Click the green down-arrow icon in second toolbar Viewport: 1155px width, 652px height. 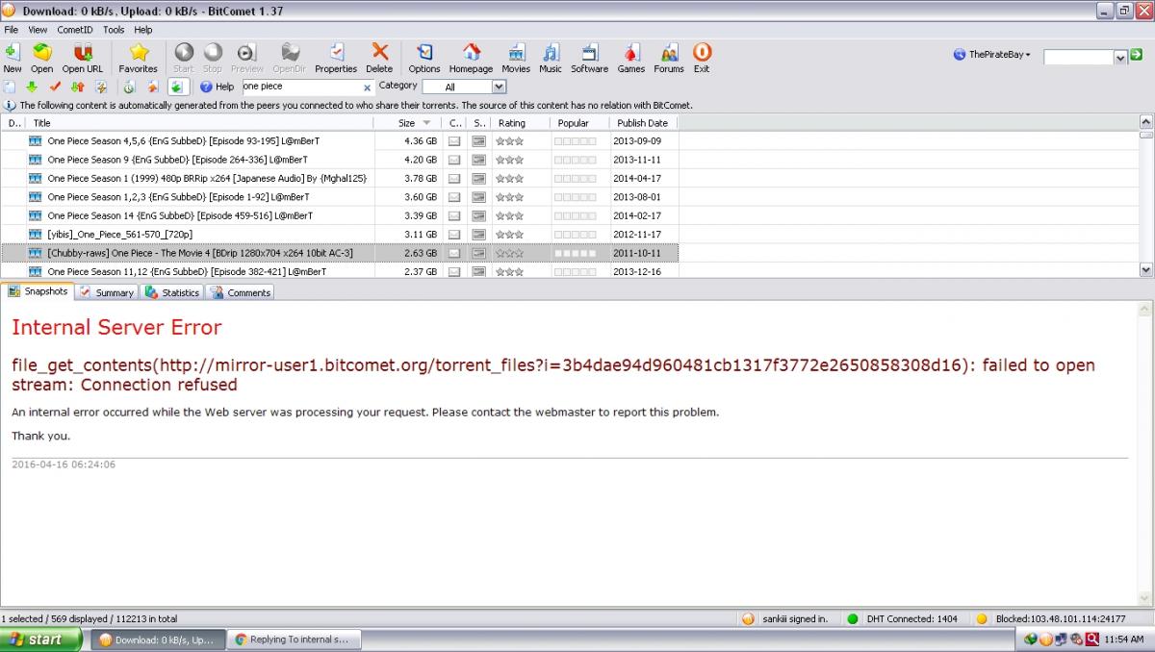(32, 87)
